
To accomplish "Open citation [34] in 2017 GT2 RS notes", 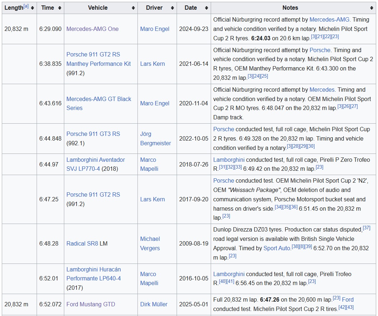I will pos(279,207).
